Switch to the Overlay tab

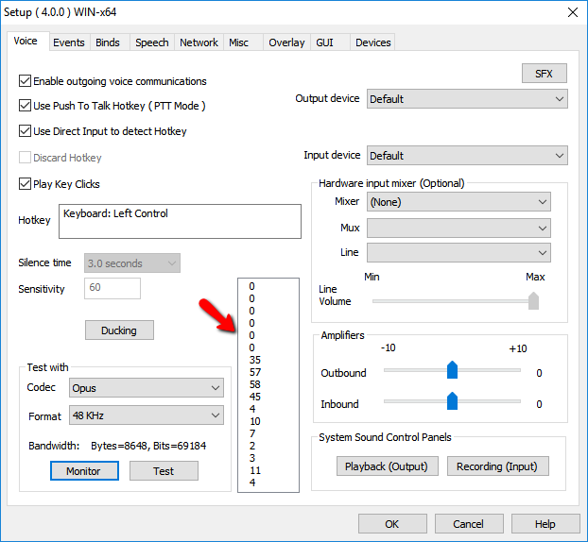[286, 42]
